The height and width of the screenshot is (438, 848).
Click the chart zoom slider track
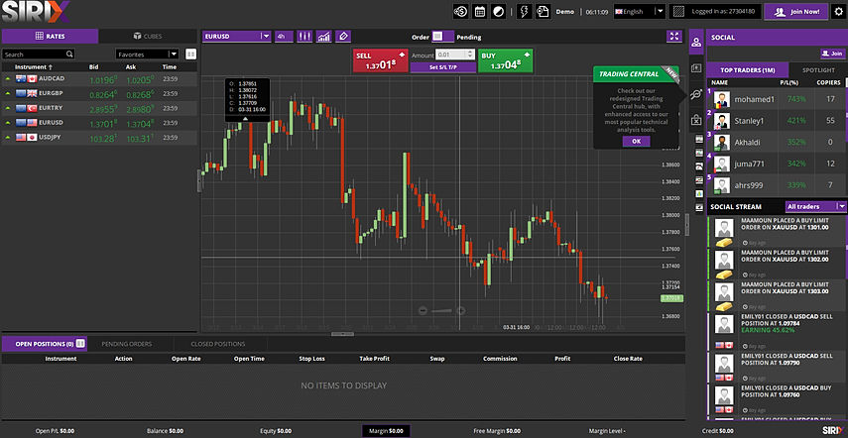(x=441, y=310)
